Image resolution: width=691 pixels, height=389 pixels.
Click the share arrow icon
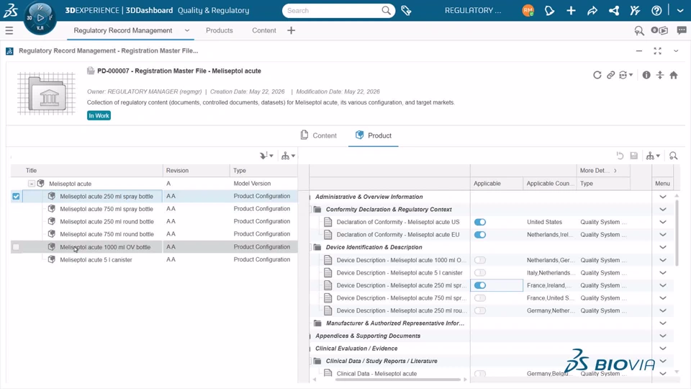click(592, 10)
